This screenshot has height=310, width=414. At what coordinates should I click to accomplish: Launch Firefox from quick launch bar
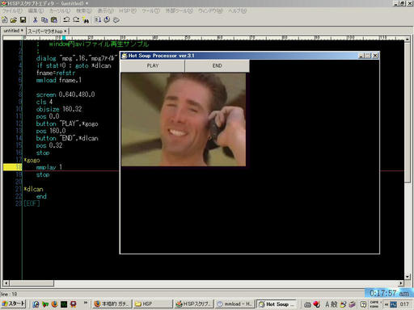click(x=54, y=304)
